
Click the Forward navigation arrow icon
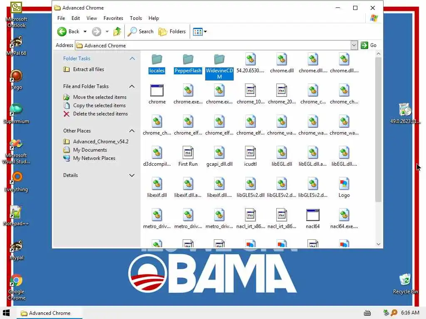[x=96, y=32]
